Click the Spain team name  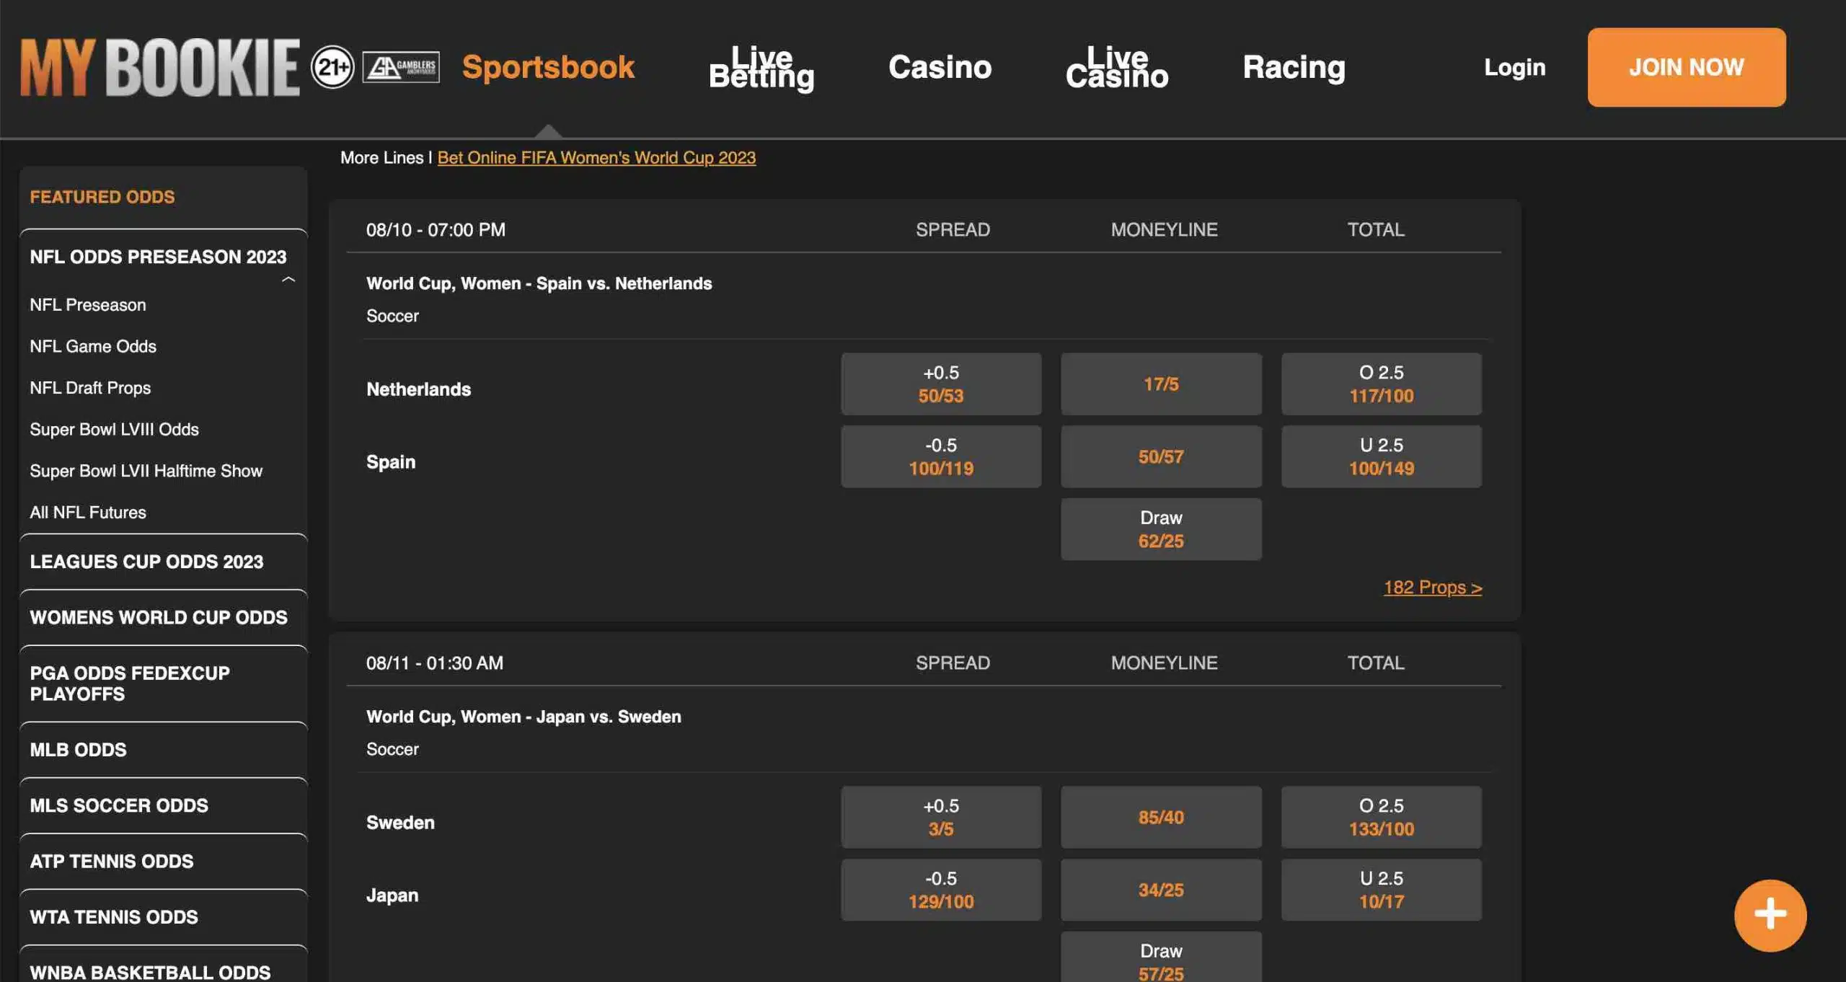point(391,462)
